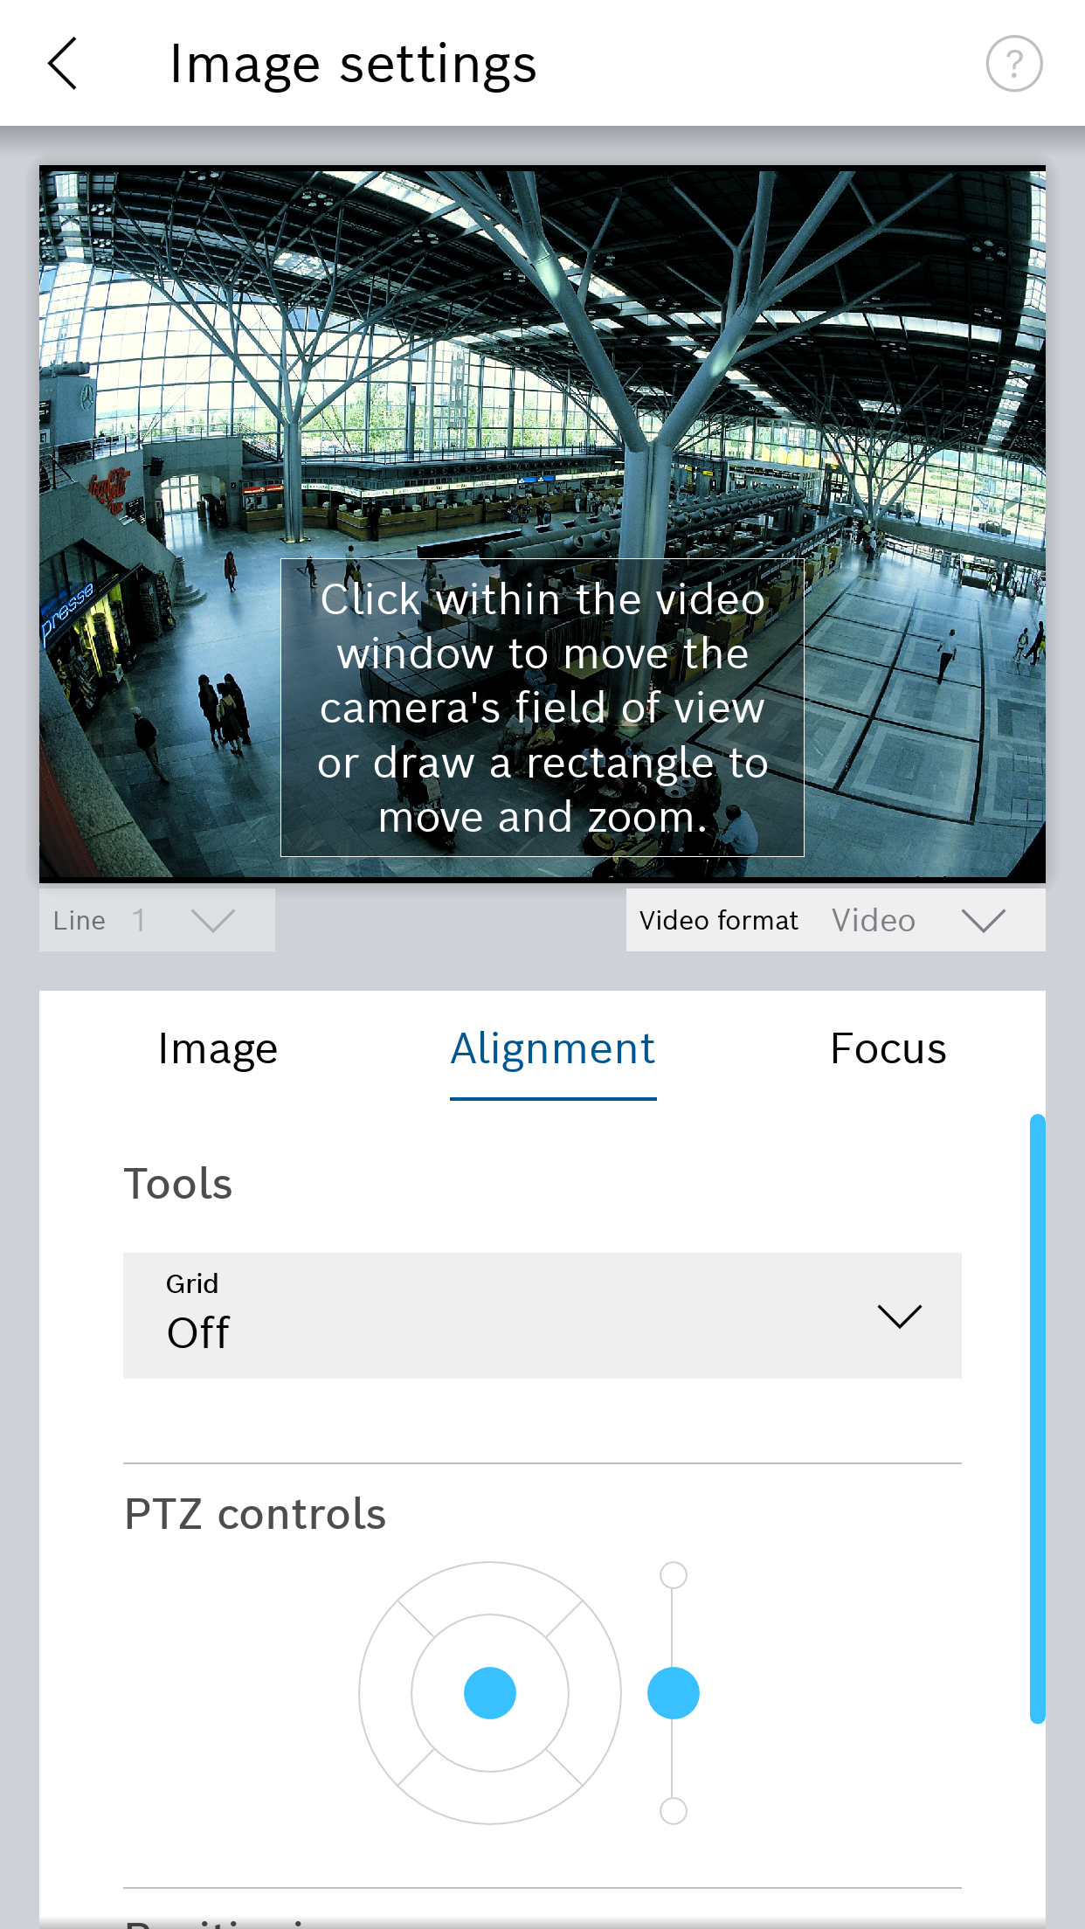Screen dimensions: 1085x1929
Task: Tap the PTZ joystick center dot
Action: (x=490, y=1693)
